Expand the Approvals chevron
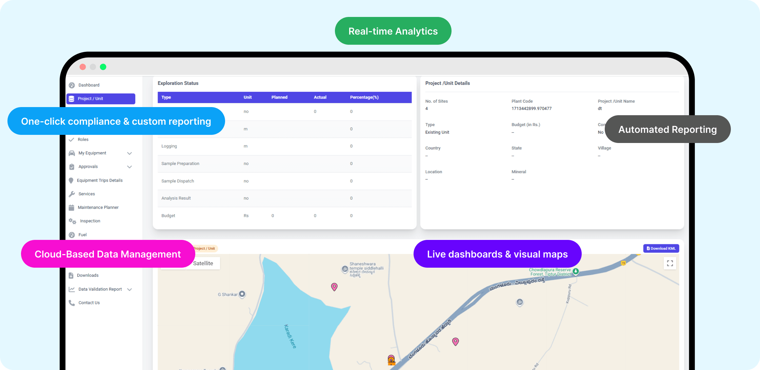The height and width of the screenshot is (370, 760). tap(129, 167)
